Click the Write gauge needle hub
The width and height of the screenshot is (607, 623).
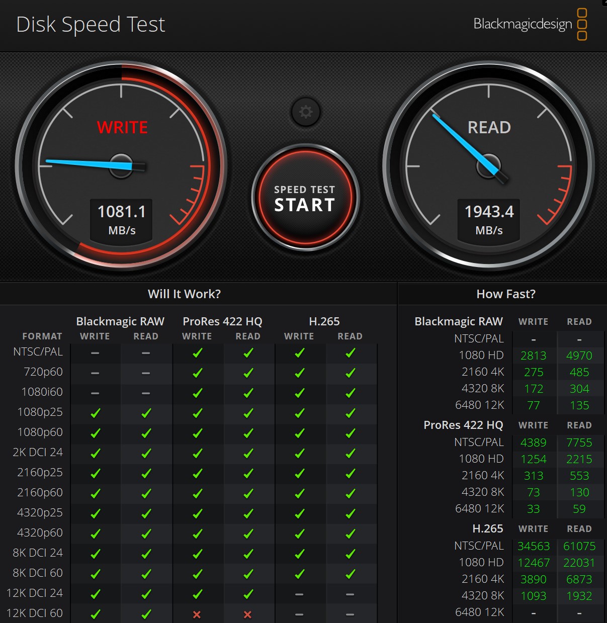tap(121, 165)
